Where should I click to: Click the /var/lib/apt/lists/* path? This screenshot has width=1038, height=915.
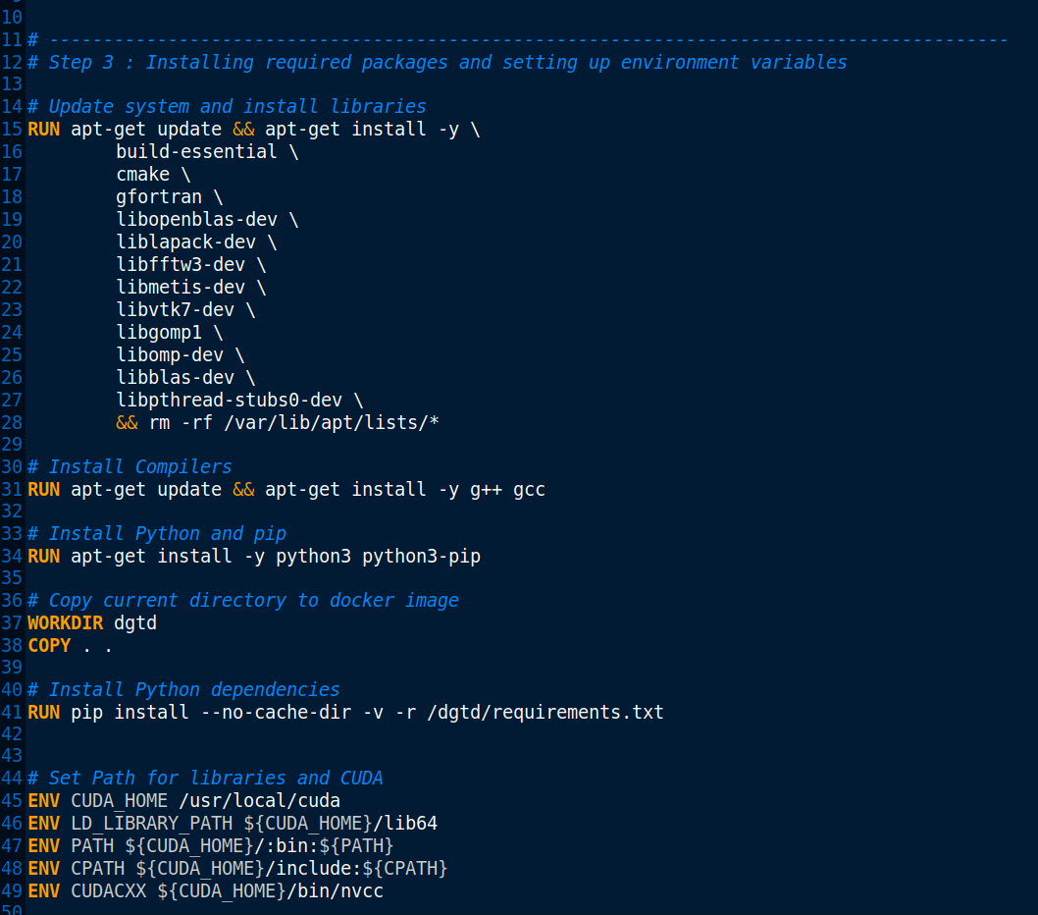[x=302, y=422]
